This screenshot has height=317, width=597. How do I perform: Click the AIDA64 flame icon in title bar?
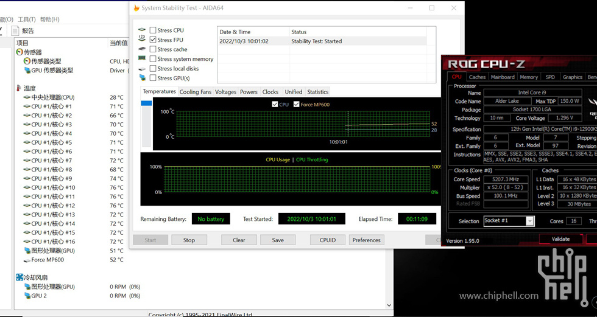pos(136,7)
